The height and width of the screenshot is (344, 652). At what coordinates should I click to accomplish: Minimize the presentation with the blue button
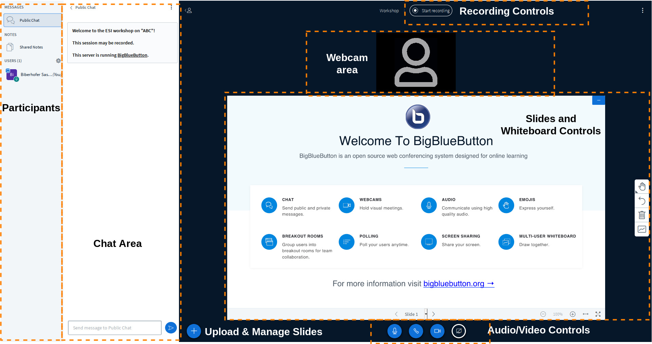[x=599, y=100]
